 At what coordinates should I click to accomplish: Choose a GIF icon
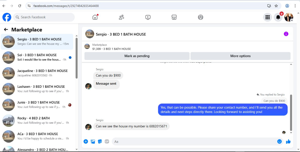pos(107,141)
